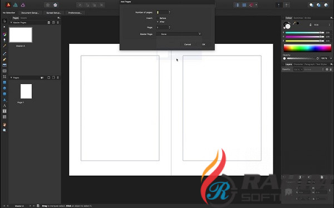Select the Vector Crop tool

[4, 77]
